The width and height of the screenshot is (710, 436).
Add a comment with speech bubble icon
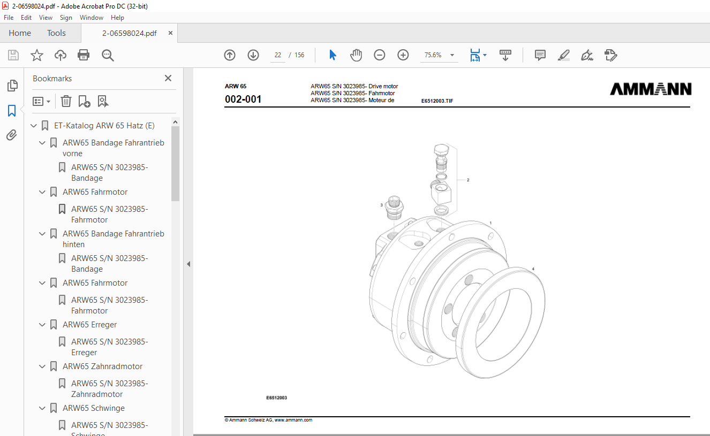[x=540, y=55]
